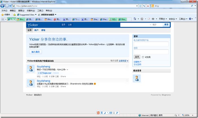Click the Home icon in command bar
198x118 pixels.
point(135,19)
